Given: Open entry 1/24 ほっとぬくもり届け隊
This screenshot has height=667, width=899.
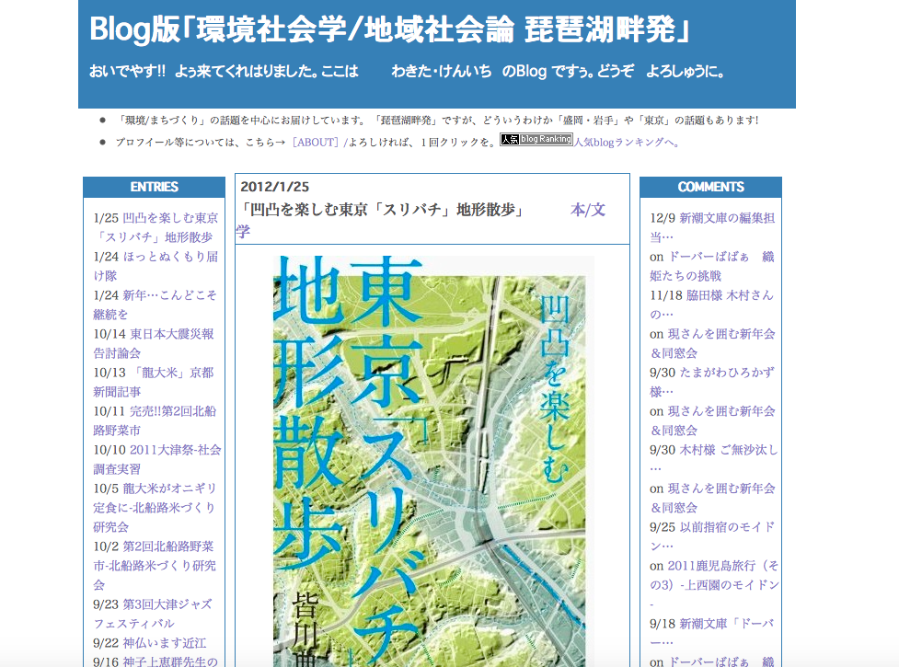Looking at the screenshot, I should (x=156, y=266).
